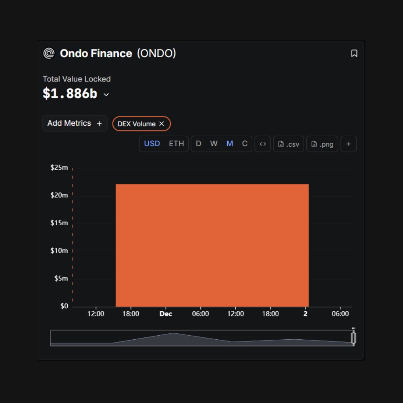This screenshot has width=403, height=403.
Task: Click the plus icon right of .png
Action: point(349,144)
